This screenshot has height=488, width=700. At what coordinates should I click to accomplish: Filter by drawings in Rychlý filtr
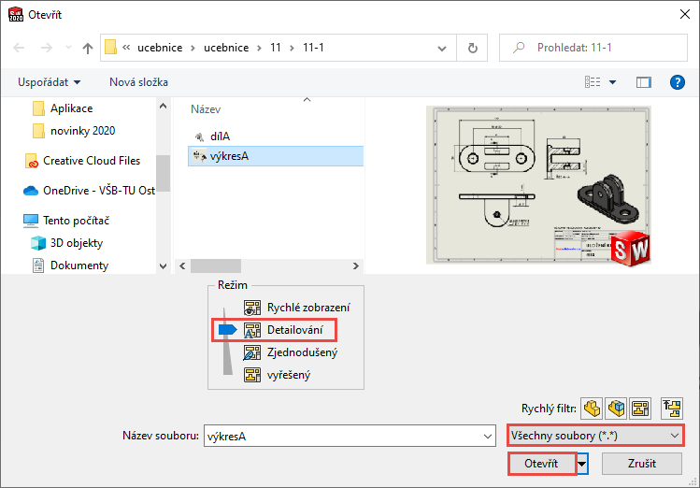click(x=640, y=408)
